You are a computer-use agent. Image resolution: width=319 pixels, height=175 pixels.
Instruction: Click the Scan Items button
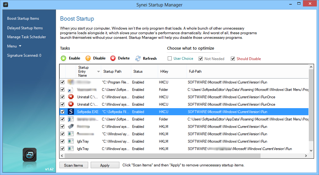pos(74,165)
